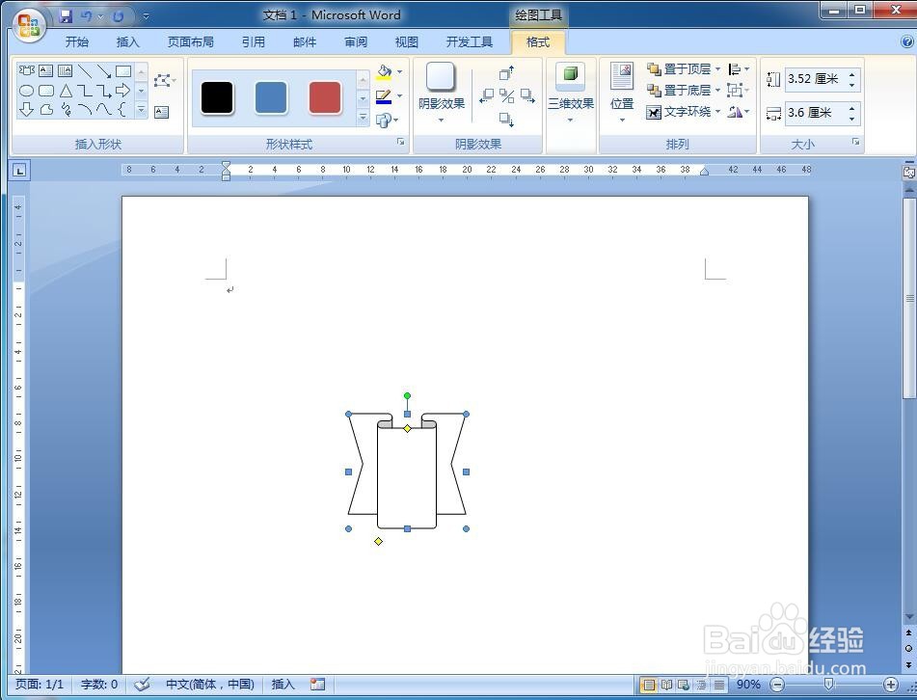Nudge shadow up
This screenshot has width=917, height=700.
coord(506,73)
